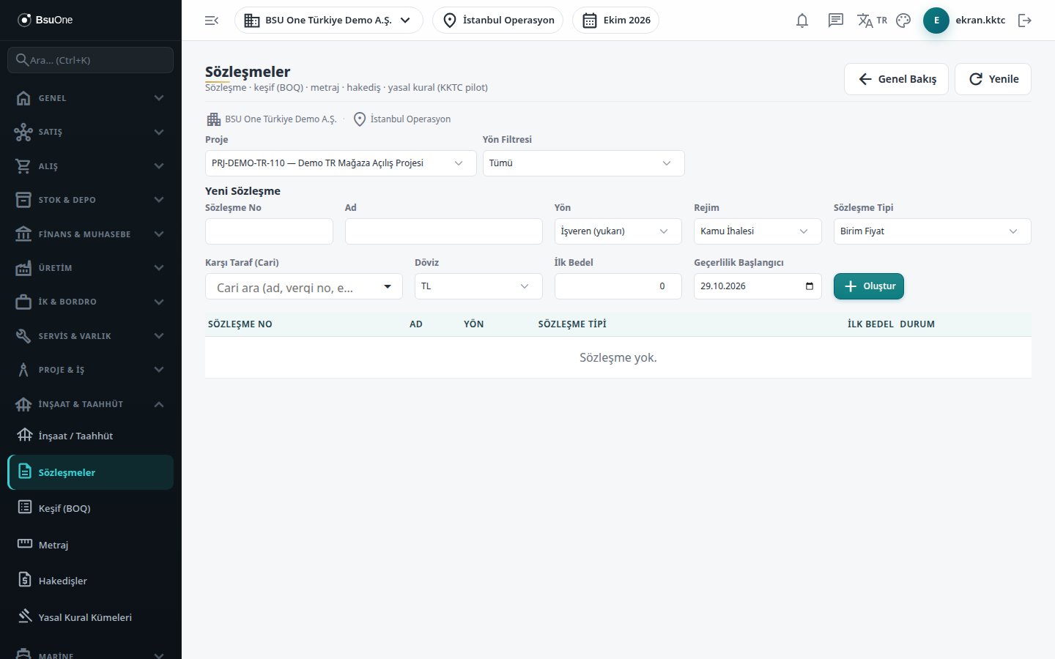Open the Döviz currency dropdown
The height and width of the screenshot is (659, 1055).
pyautogui.click(x=478, y=286)
